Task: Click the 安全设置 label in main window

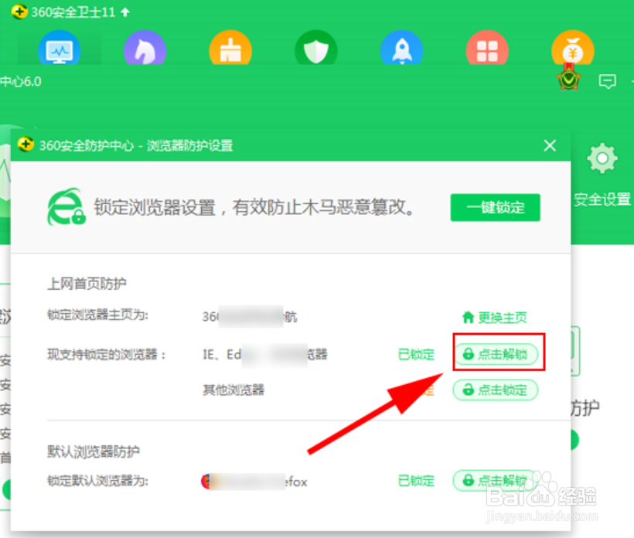Action: 602,199
